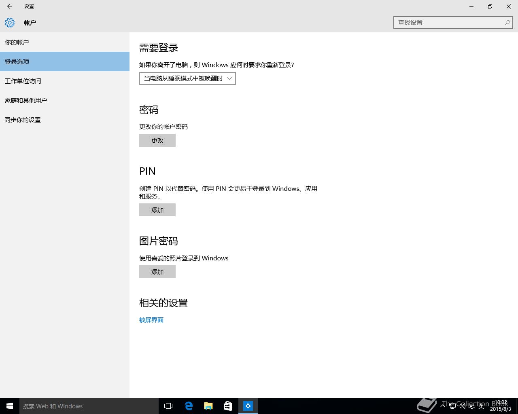Click 更改 button under 密码
This screenshot has width=518, height=414.
point(157,140)
